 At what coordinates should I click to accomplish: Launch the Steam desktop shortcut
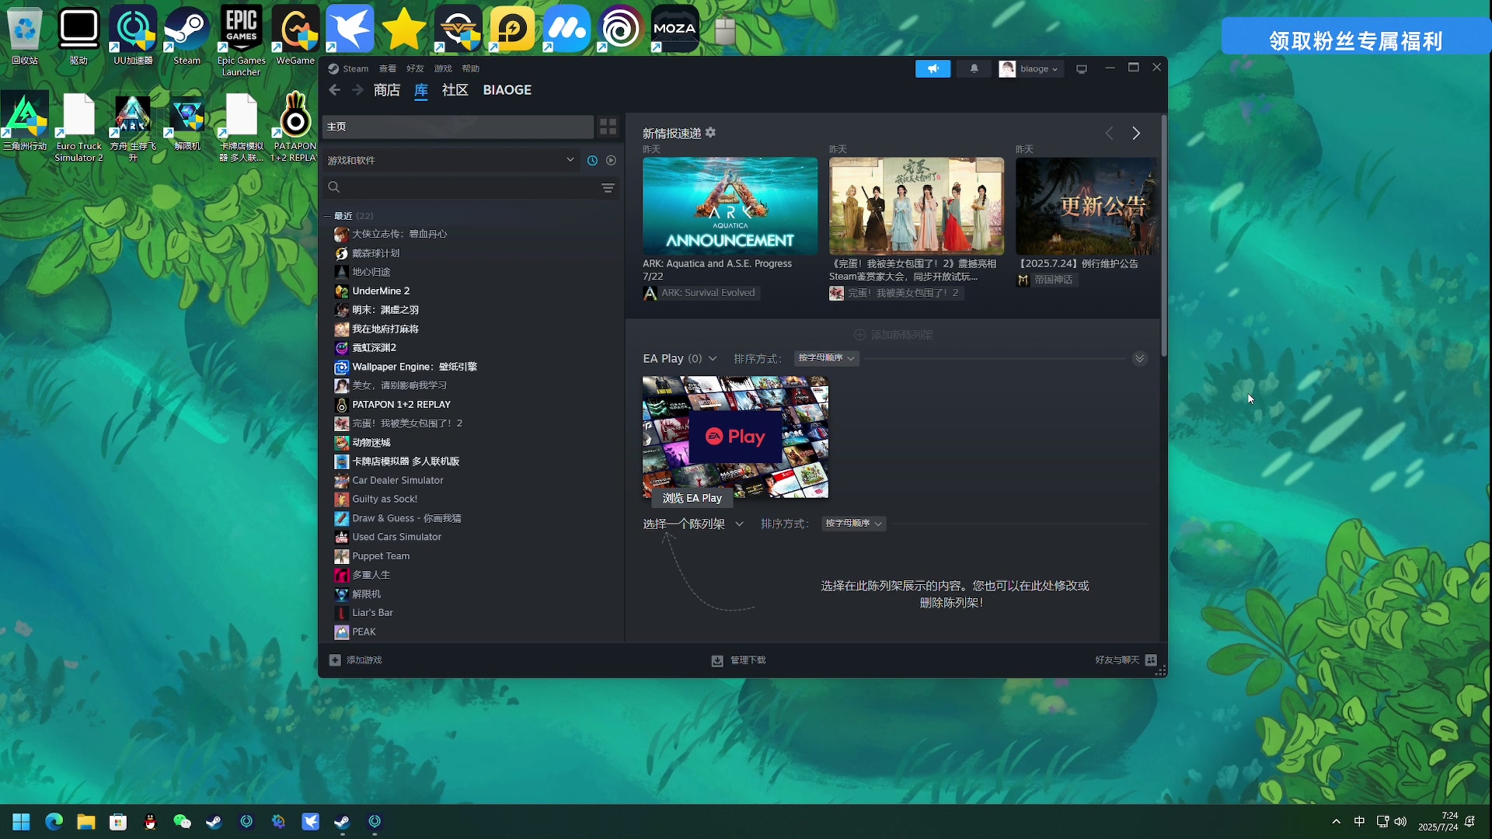point(186,36)
